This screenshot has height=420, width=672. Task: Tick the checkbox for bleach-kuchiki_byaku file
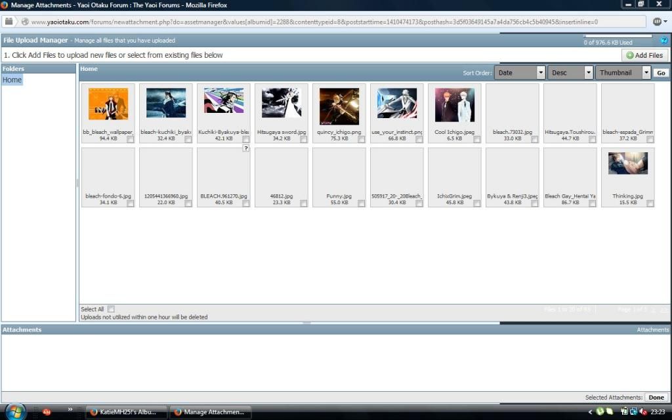188,139
